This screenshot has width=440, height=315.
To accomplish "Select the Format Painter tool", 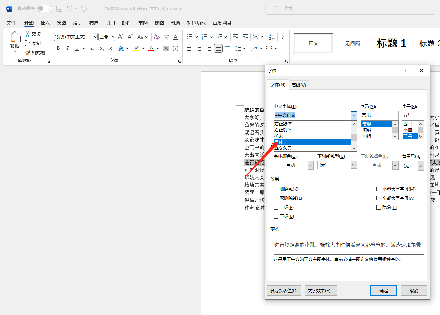I will 35,52.
